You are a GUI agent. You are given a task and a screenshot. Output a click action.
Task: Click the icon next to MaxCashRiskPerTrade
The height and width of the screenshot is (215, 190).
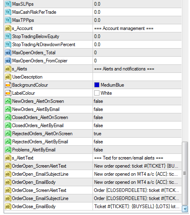point(8,12)
